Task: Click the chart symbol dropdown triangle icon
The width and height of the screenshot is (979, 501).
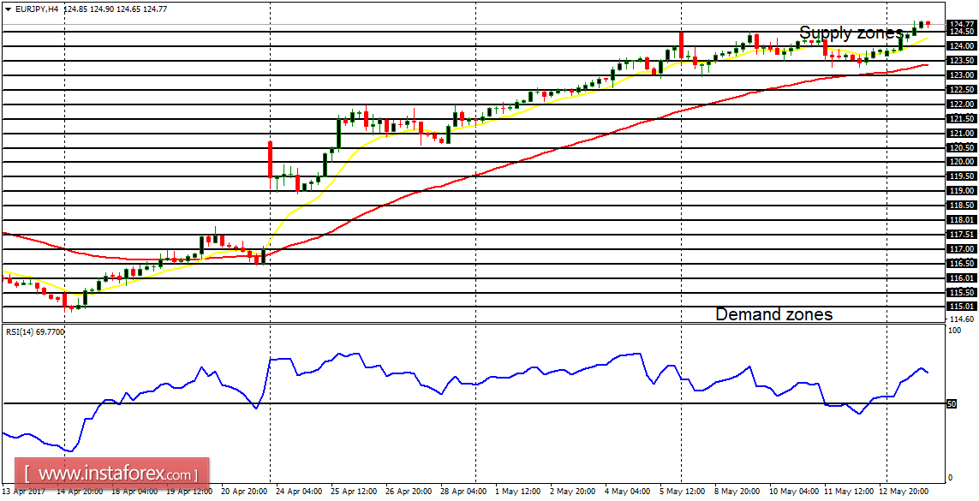Action: (x=9, y=7)
